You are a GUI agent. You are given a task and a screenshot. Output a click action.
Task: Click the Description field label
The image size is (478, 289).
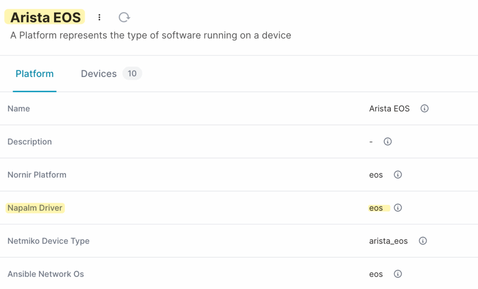[29, 142]
